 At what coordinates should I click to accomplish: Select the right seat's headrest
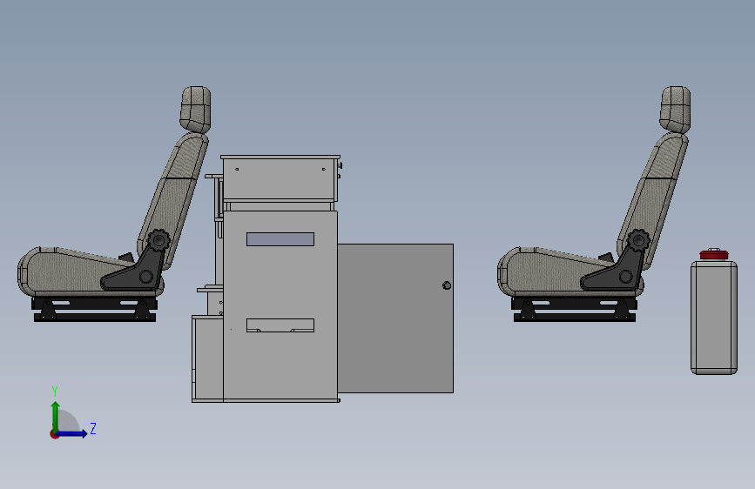[x=675, y=110]
